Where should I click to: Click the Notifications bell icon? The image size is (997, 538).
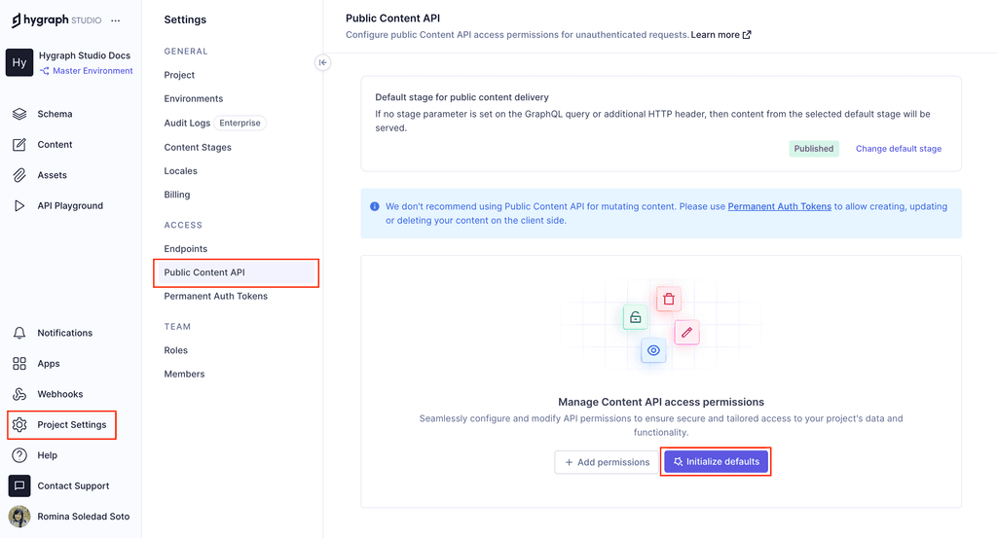click(19, 333)
